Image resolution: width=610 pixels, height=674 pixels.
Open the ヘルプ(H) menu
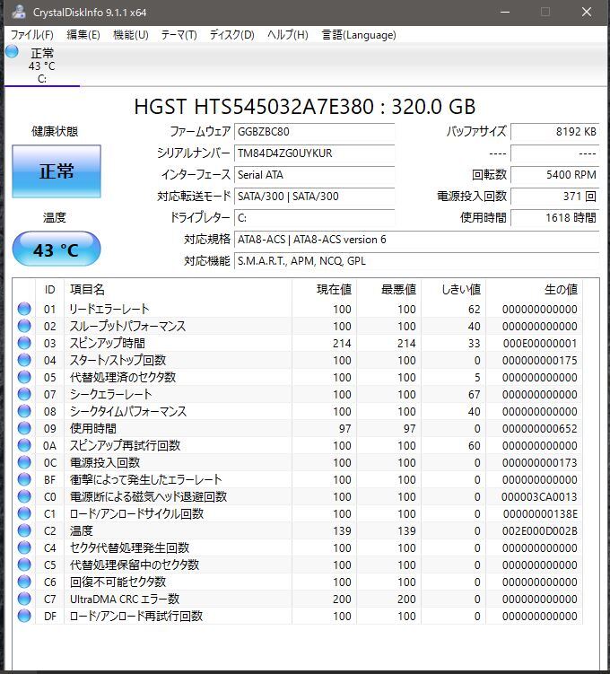point(287,35)
